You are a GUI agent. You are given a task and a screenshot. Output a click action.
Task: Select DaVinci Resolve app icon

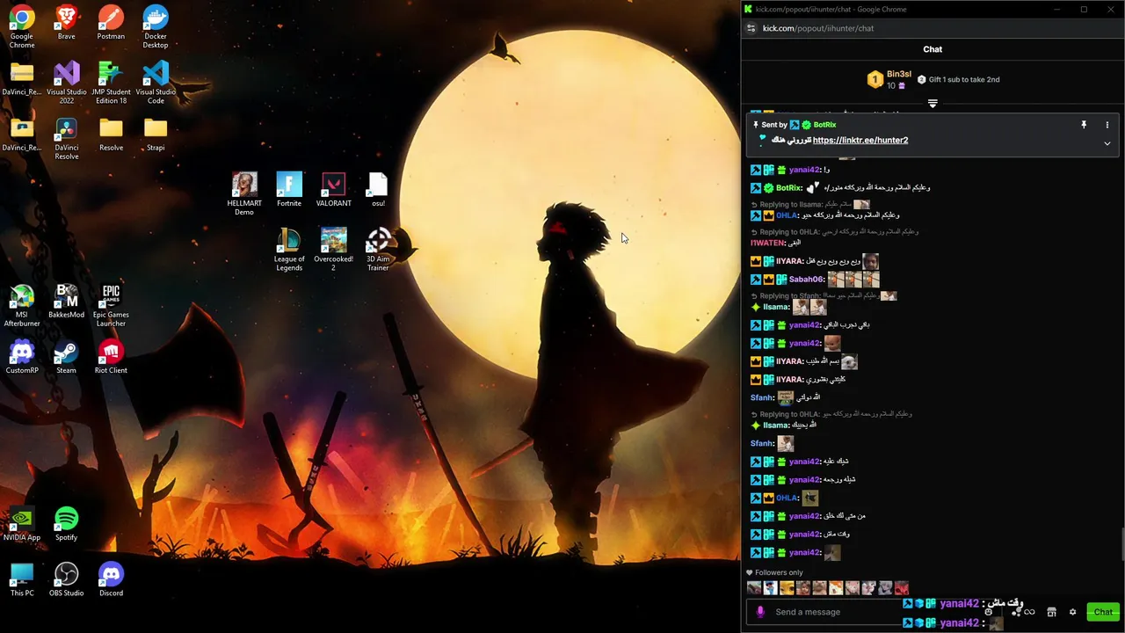click(x=67, y=139)
